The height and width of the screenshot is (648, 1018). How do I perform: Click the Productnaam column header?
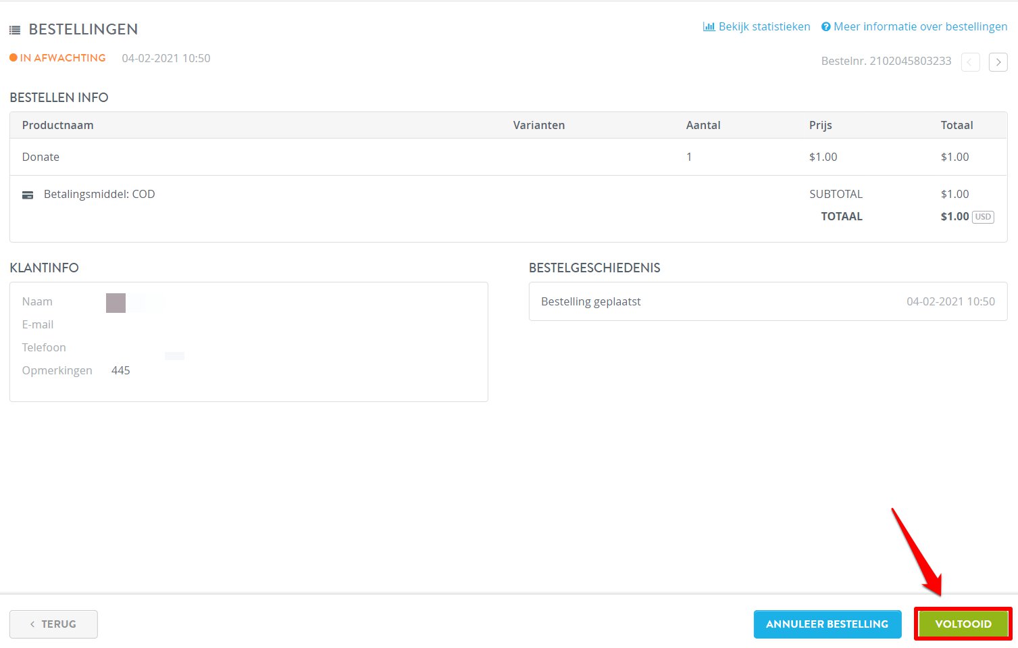coord(58,125)
